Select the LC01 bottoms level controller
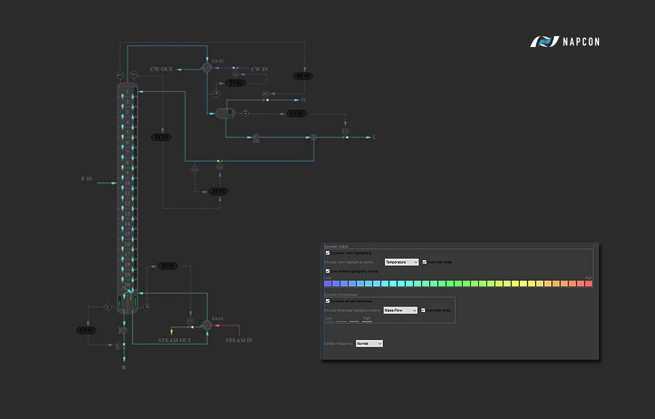 click(87, 330)
